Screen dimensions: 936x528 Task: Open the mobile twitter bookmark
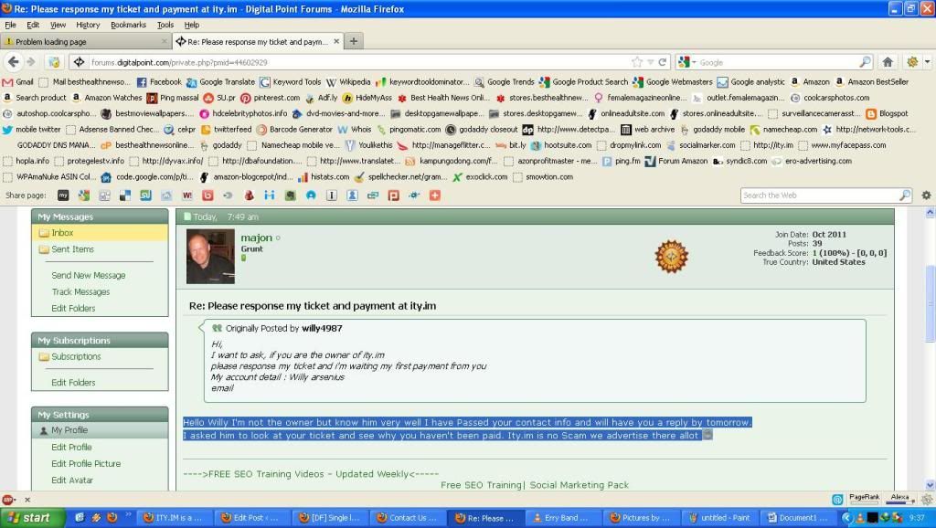(32, 129)
